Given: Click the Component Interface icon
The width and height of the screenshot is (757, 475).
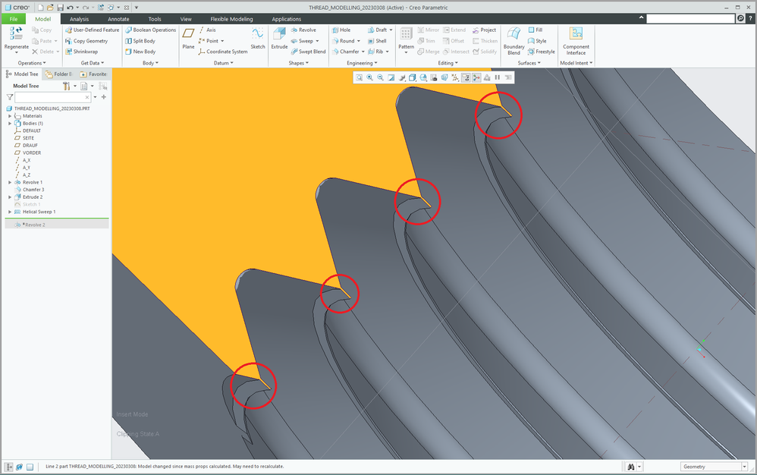Looking at the screenshot, I should pyautogui.click(x=576, y=35).
